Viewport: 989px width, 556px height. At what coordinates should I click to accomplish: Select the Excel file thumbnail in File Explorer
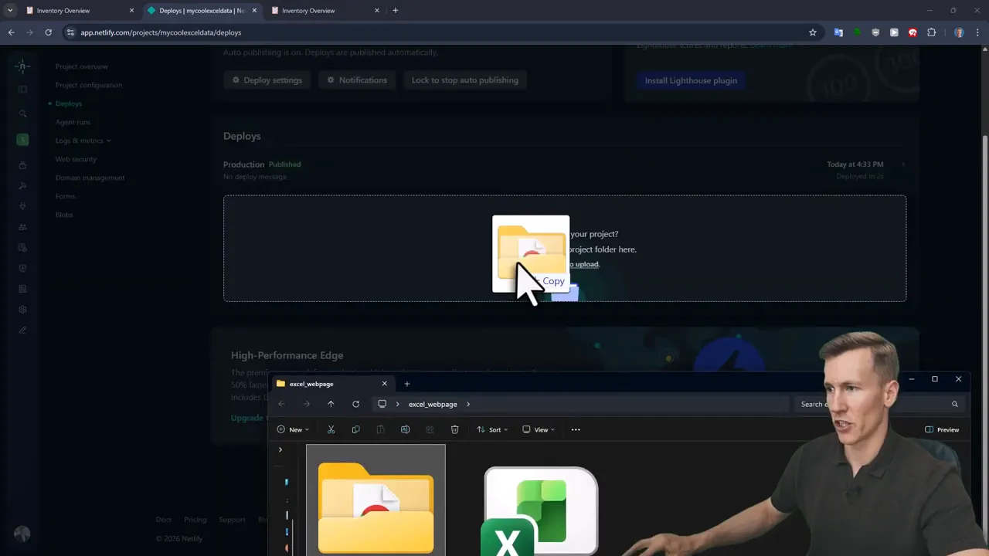(540, 511)
